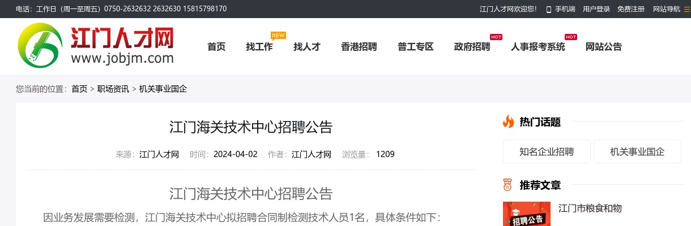Select the 知名企业招聘 hot topic button
This screenshot has height=226, width=691.
pyautogui.click(x=547, y=151)
